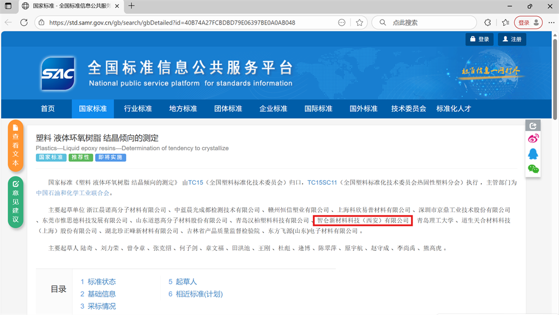Click the 注册 button in site header
The image size is (559, 315).
(511, 39)
